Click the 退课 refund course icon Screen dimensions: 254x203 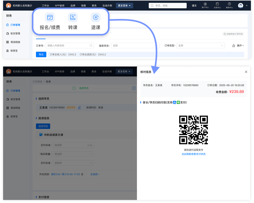96,18
